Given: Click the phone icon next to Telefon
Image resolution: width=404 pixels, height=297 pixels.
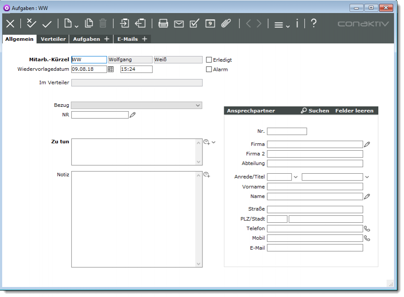Looking at the screenshot, I should point(367,228).
